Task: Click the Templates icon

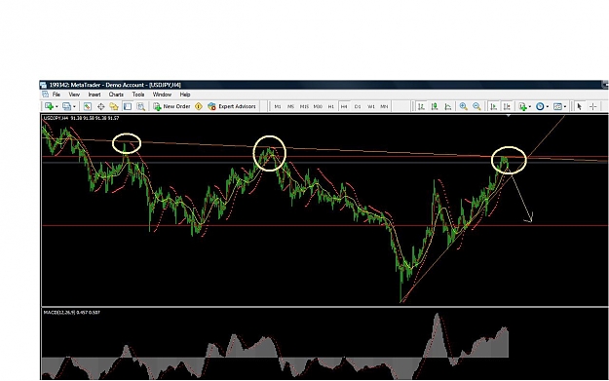Action: tap(557, 106)
